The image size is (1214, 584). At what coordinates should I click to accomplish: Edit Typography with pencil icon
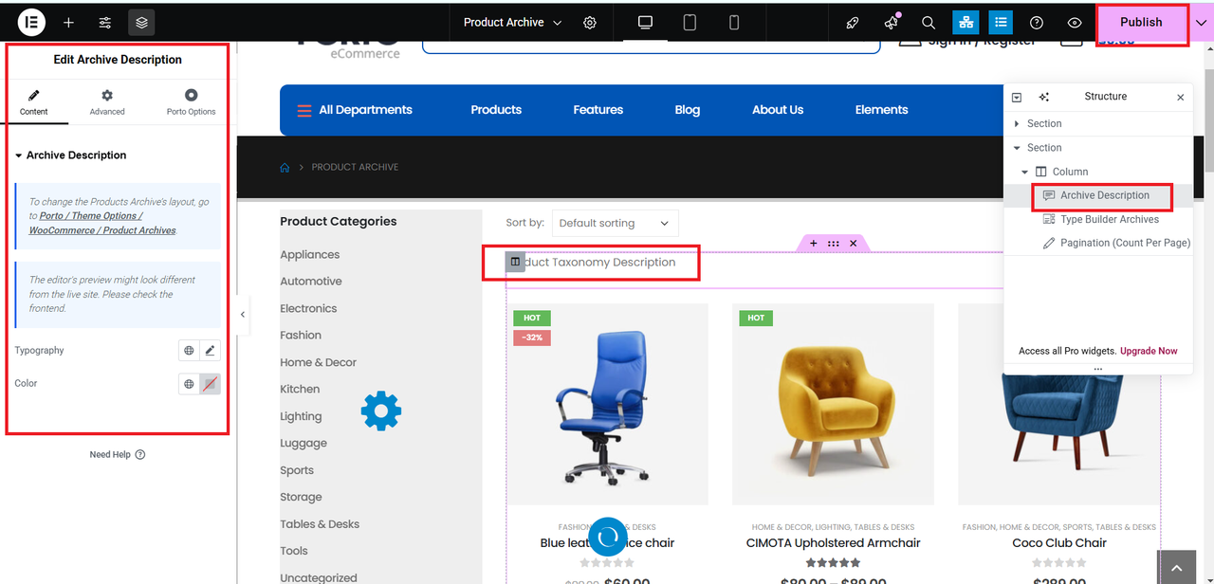(x=211, y=351)
